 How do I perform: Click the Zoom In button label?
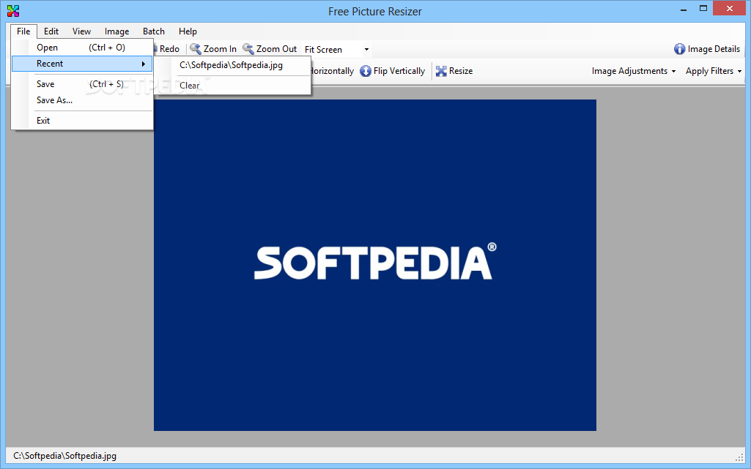click(220, 49)
